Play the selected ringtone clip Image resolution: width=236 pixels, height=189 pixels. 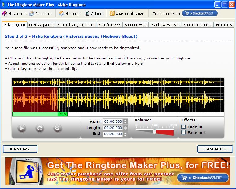click(x=22, y=128)
